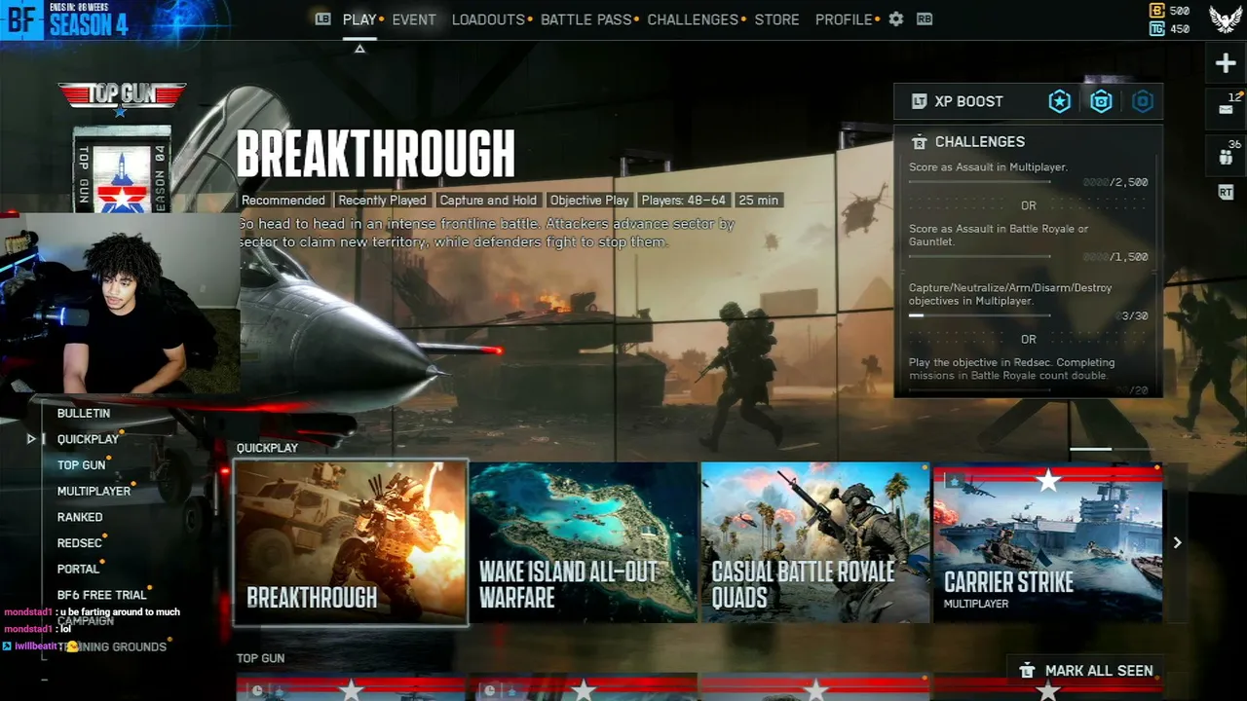Click the Capture and Hold tag

(x=488, y=201)
